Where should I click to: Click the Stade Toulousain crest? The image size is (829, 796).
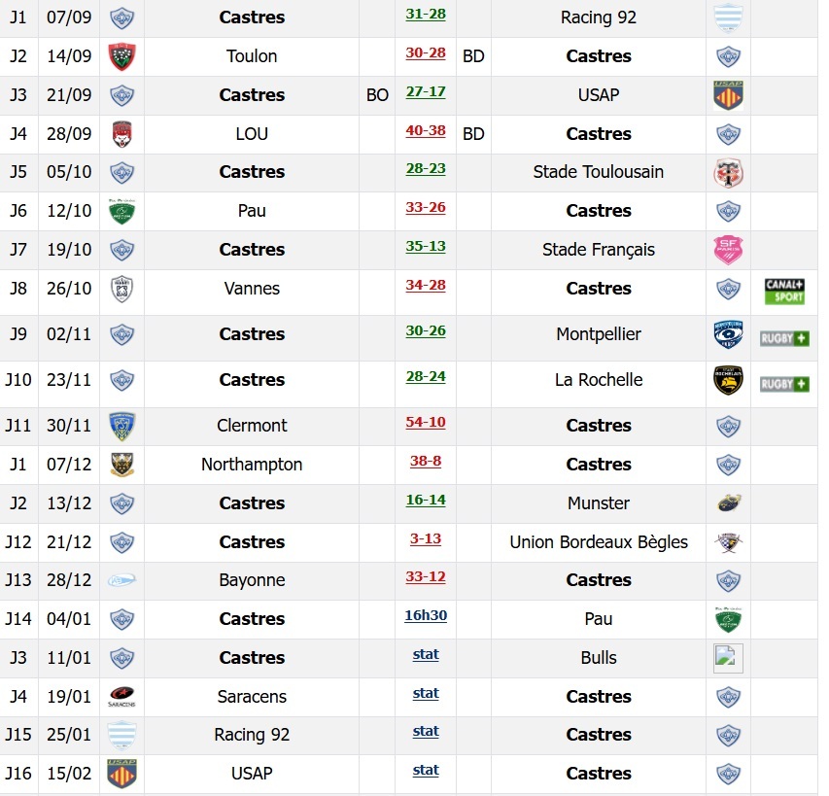(728, 172)
